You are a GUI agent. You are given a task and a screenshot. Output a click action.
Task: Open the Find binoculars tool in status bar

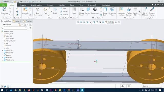[122, 86]
